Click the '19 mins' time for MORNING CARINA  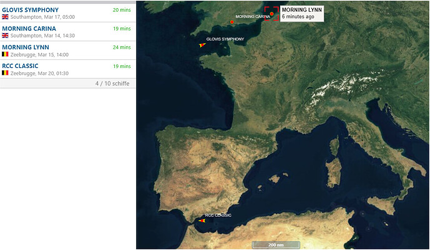pos(122,29)
